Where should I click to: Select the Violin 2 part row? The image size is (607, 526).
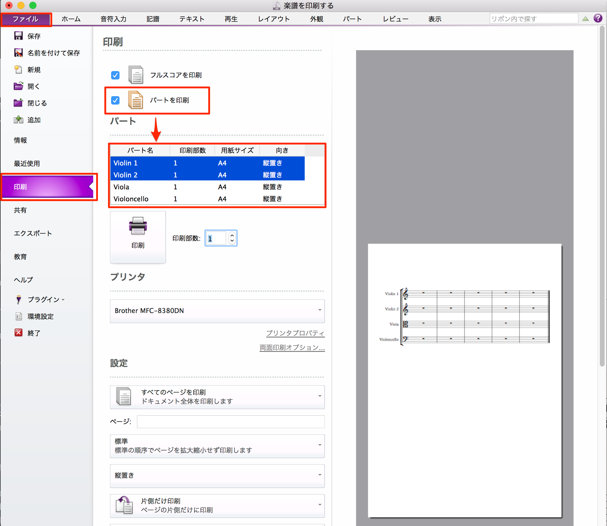(208, 175)
